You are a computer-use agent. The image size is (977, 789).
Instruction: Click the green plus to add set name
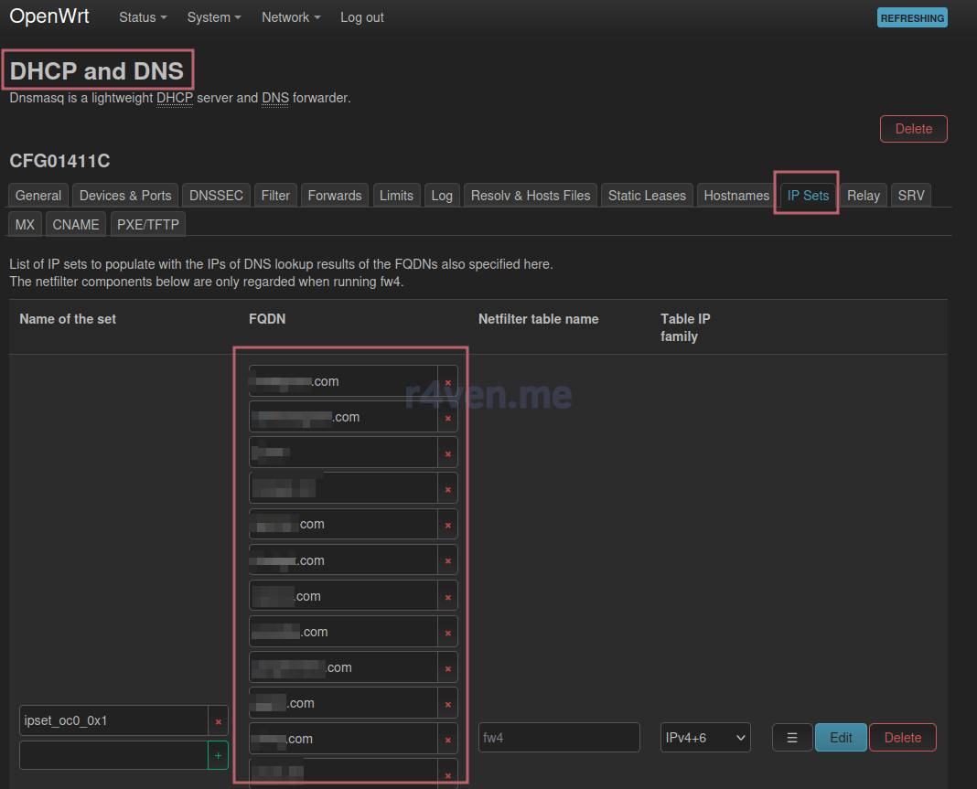tap(218, 756)
